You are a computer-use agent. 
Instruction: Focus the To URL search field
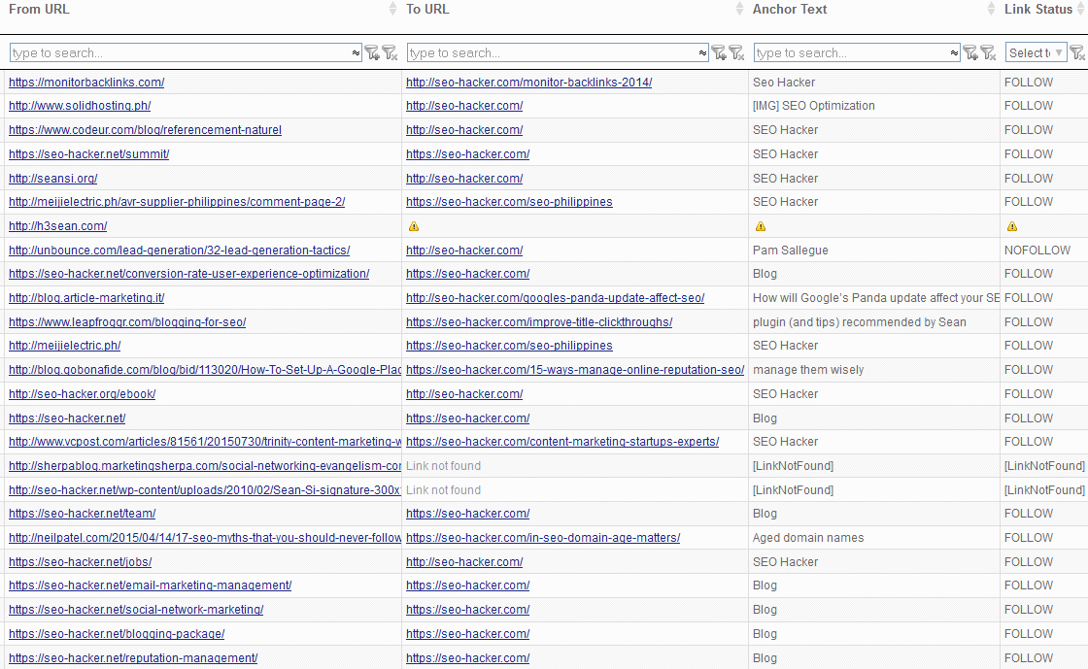(x=554, y=53)
